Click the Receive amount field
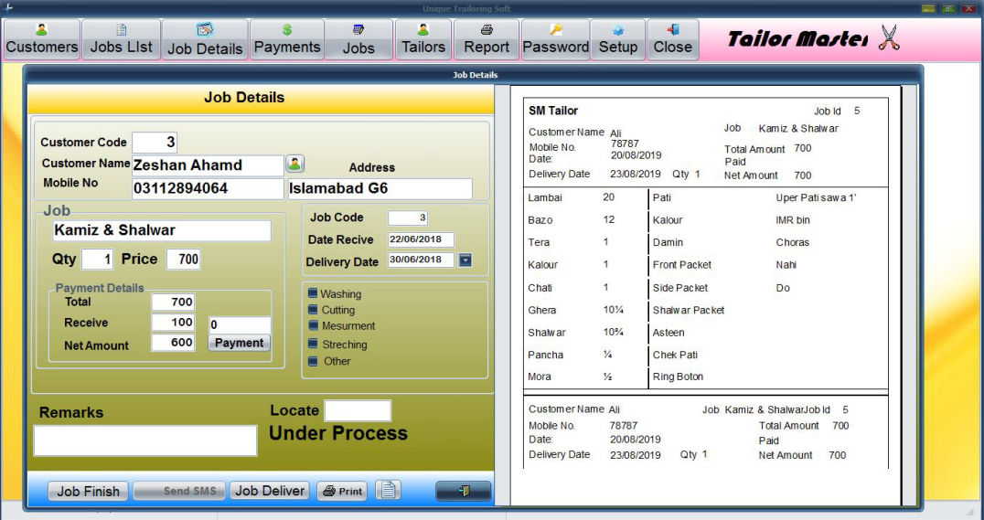Viewport: 984px width, 520px height. [x=173, y=323]
